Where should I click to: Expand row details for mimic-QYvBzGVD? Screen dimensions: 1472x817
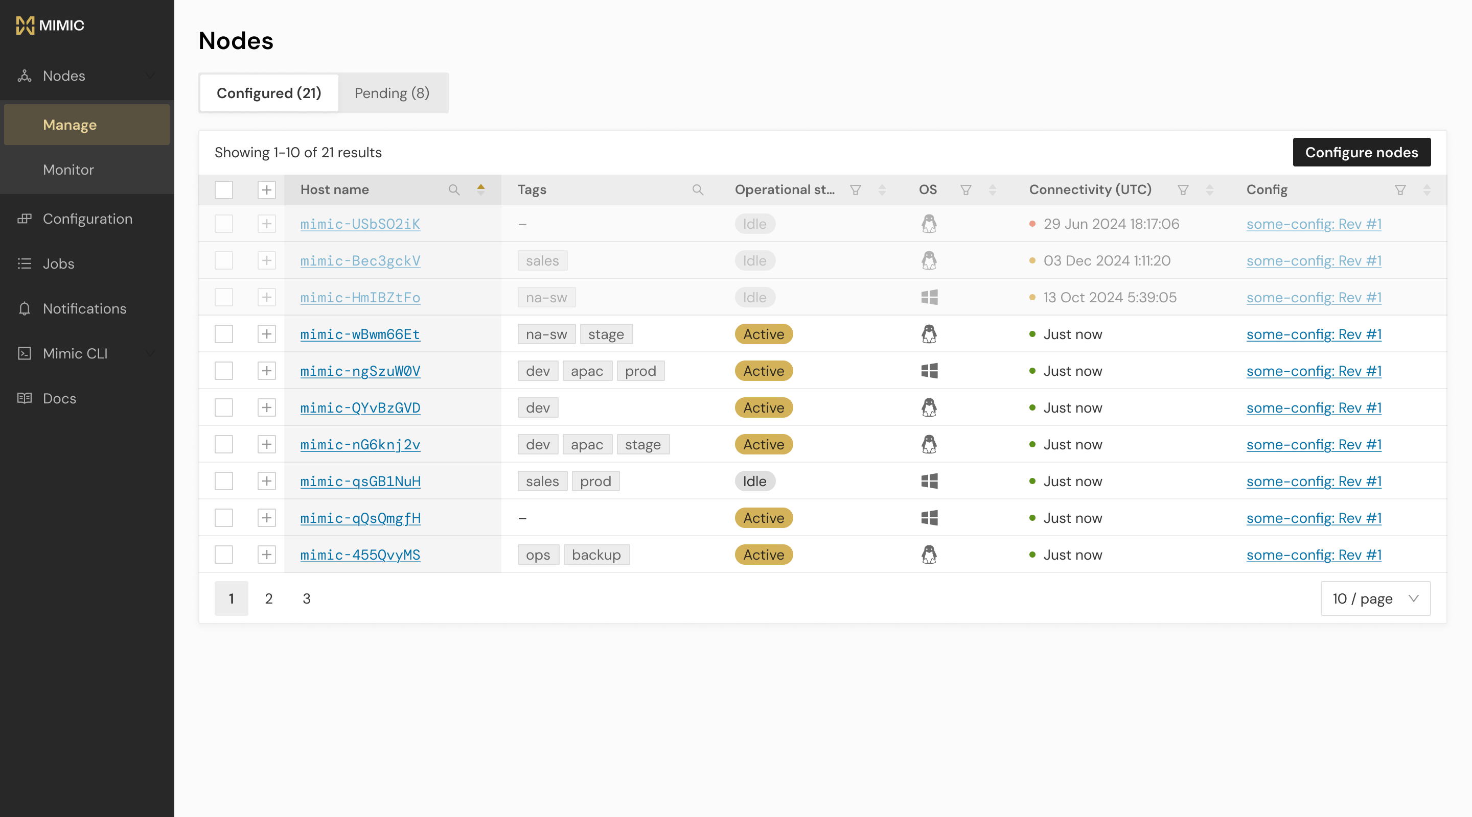267,407
